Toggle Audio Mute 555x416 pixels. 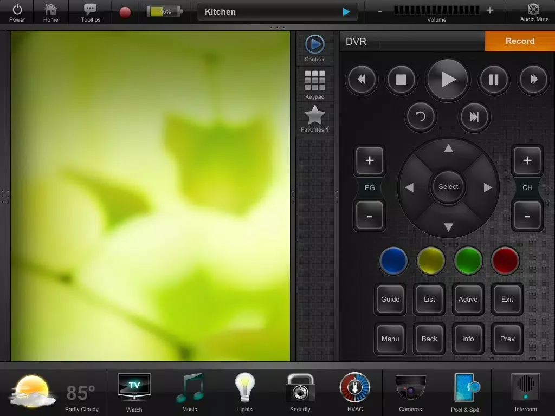(534, 12)
